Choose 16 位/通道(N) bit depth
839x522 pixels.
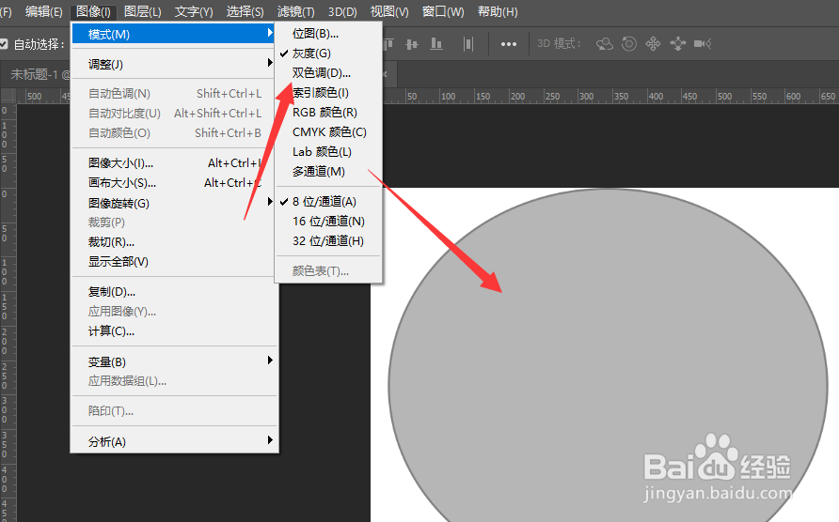point(328,222)
